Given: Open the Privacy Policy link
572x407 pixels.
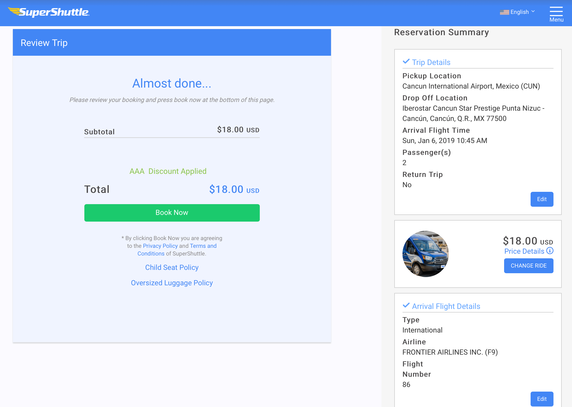Looking at the screenshot, I should [160, 246].
